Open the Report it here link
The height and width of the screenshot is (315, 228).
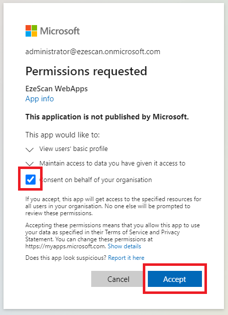tap(126, 258)
